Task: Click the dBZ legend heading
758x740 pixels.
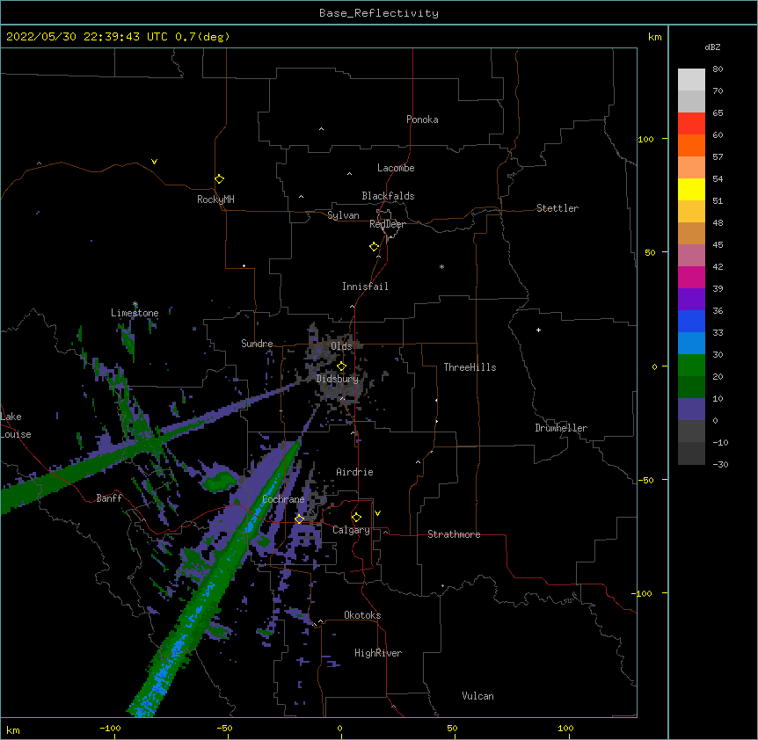Action: pyautogui.click(x=712, y=47)
